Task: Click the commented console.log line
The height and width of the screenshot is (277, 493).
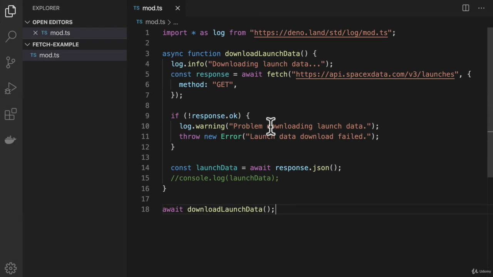Action: tap(225, 178)
